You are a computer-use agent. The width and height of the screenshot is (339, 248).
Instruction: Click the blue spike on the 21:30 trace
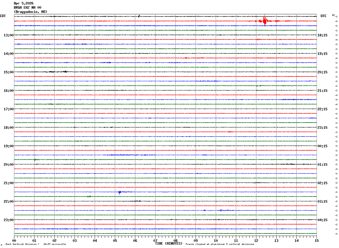click(x=120, y=192)
